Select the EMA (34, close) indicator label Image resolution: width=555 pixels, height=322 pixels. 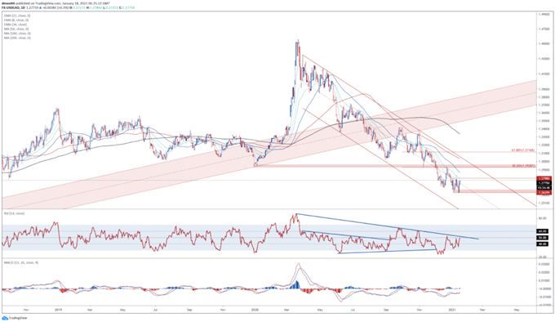click(x=16, y=25)
